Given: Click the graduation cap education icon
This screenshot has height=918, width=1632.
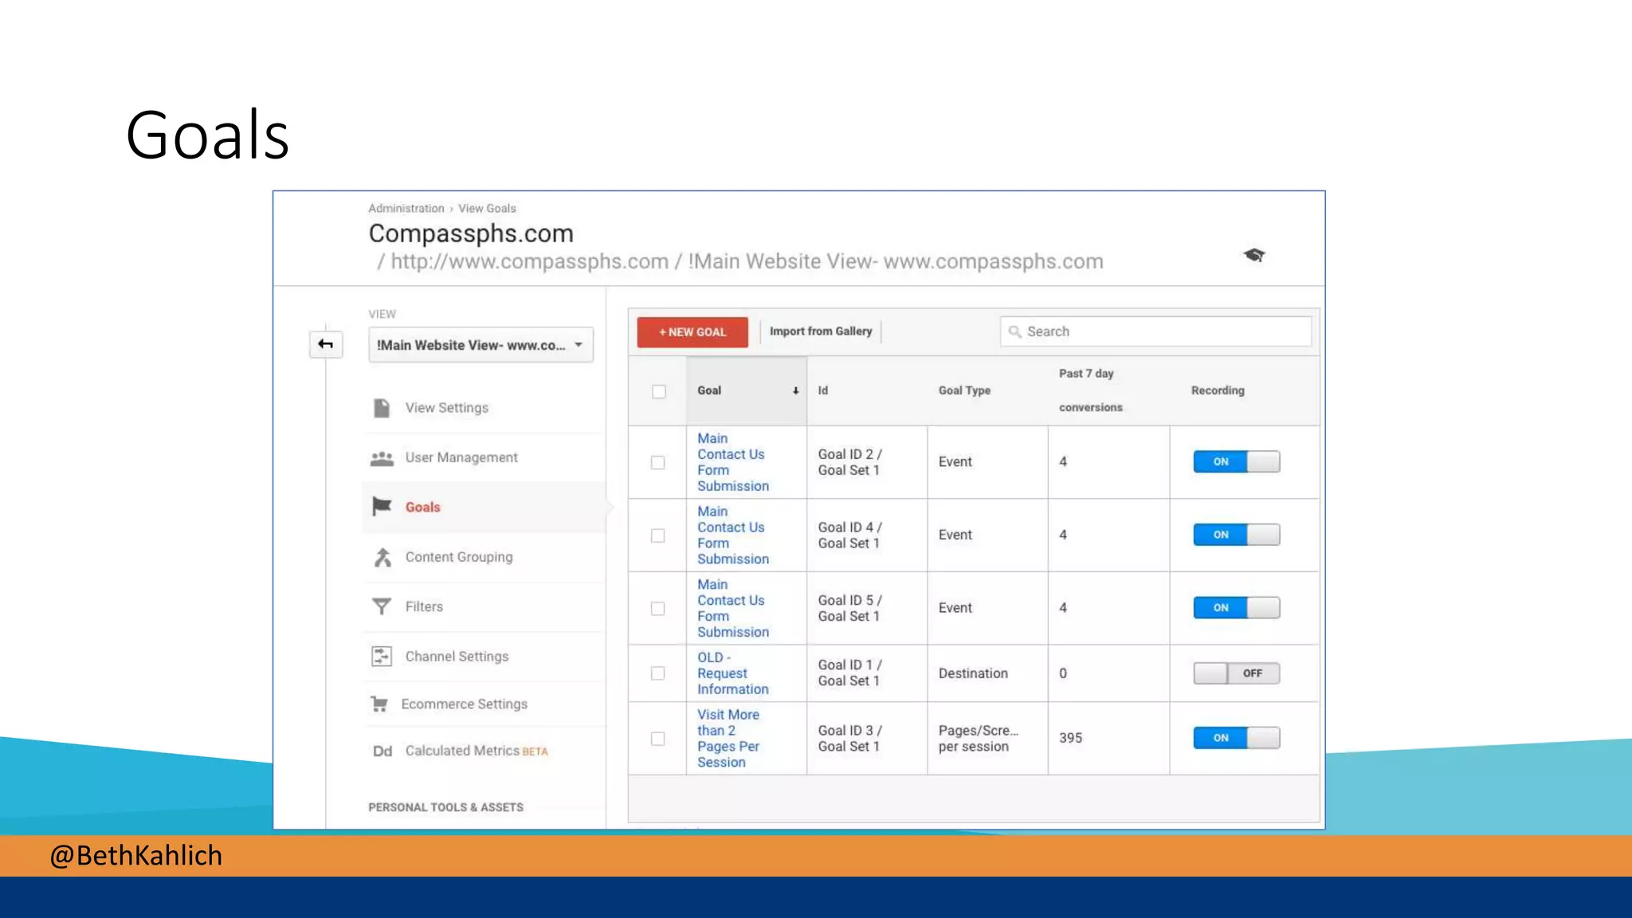Looking at the screenshot, I should (x=1254, y=255).
